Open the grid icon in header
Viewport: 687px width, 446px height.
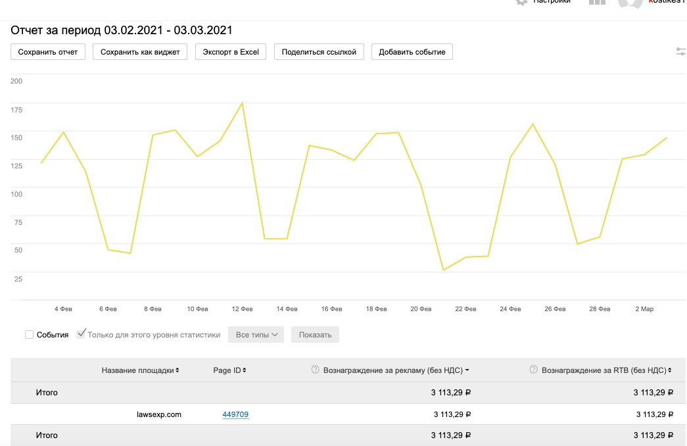point(597,2)
